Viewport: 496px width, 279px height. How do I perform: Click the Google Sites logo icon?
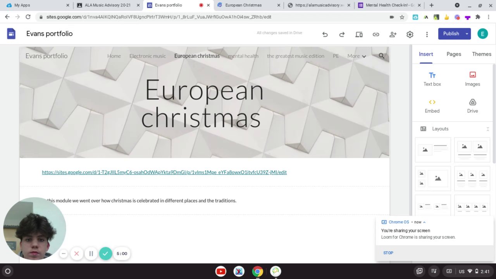click(11, 34)
